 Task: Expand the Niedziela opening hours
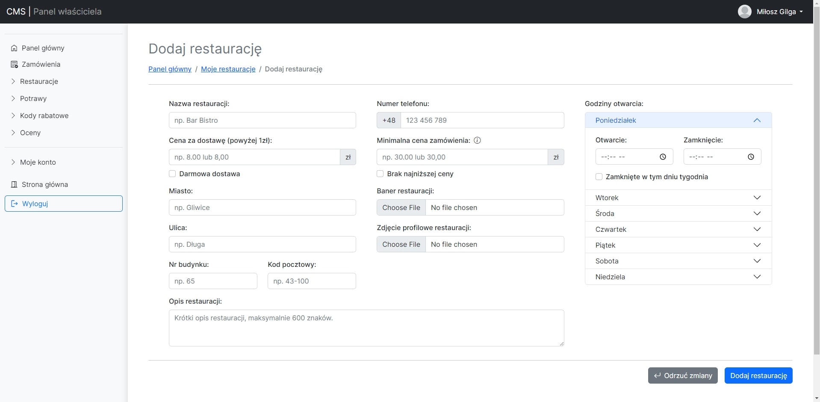click(x=678, y=277)
